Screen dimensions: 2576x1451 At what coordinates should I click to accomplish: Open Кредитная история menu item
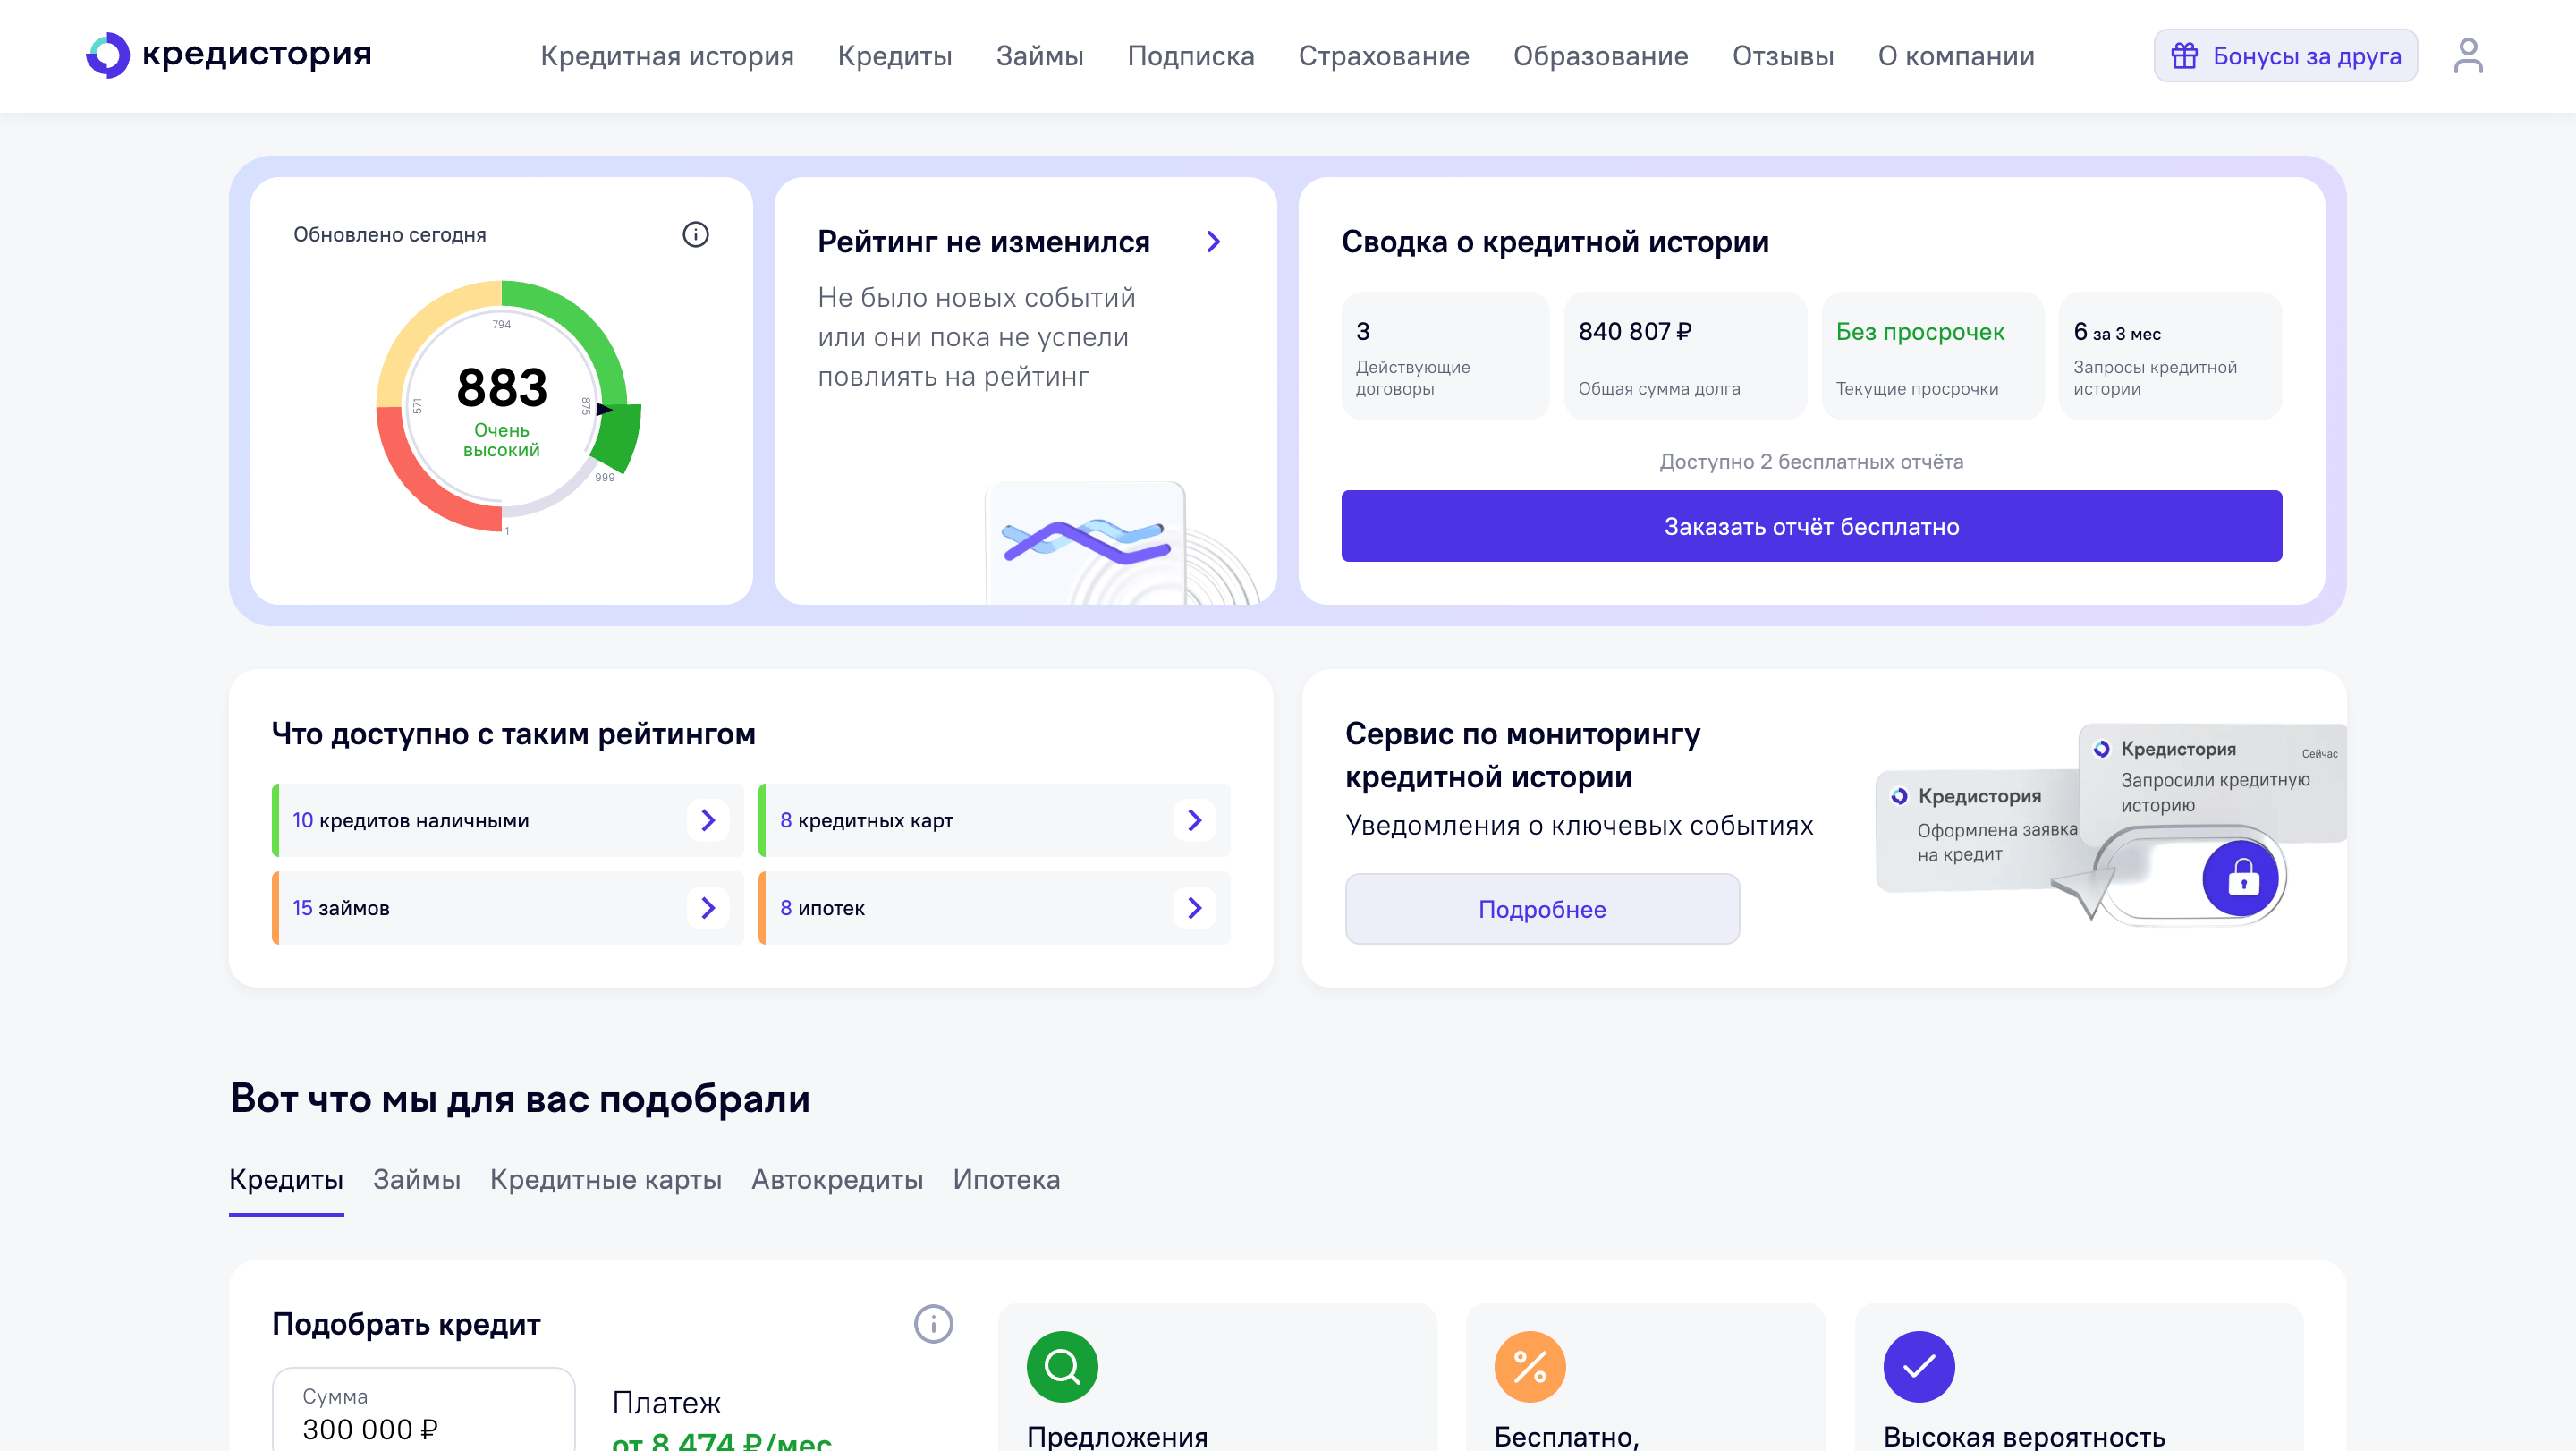point(667,56)
